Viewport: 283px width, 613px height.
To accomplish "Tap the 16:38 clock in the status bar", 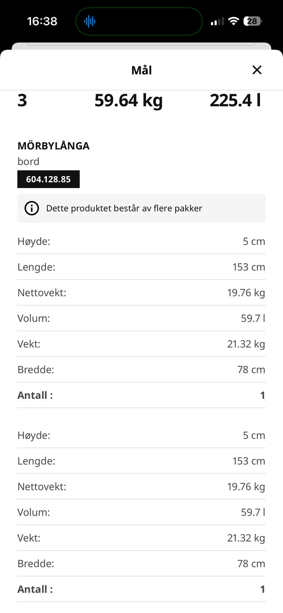I will coord(42,21).
